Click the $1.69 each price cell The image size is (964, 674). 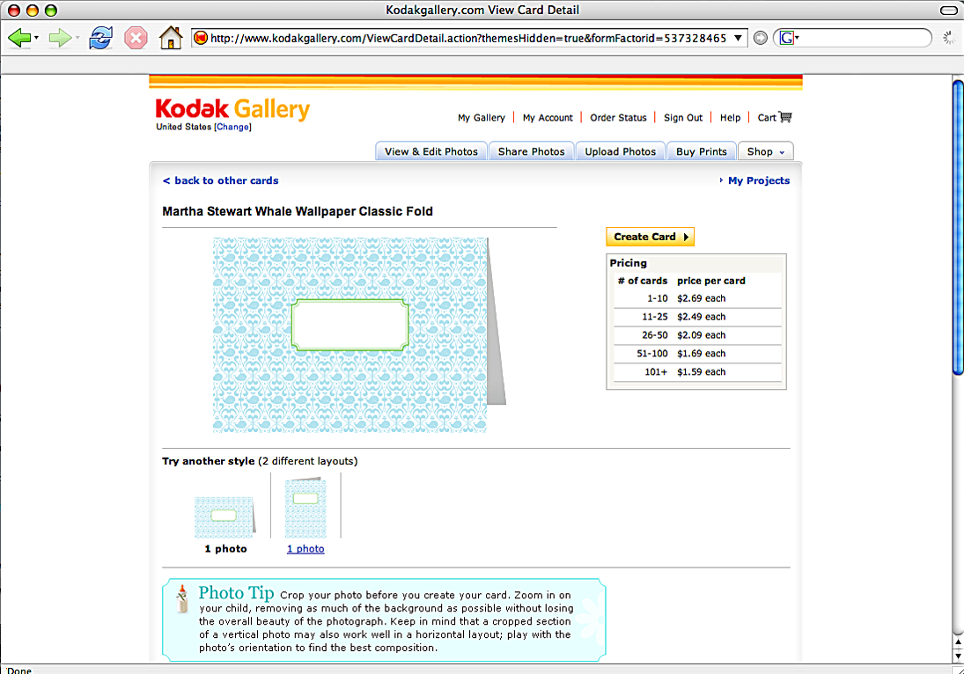pos(701,354)
